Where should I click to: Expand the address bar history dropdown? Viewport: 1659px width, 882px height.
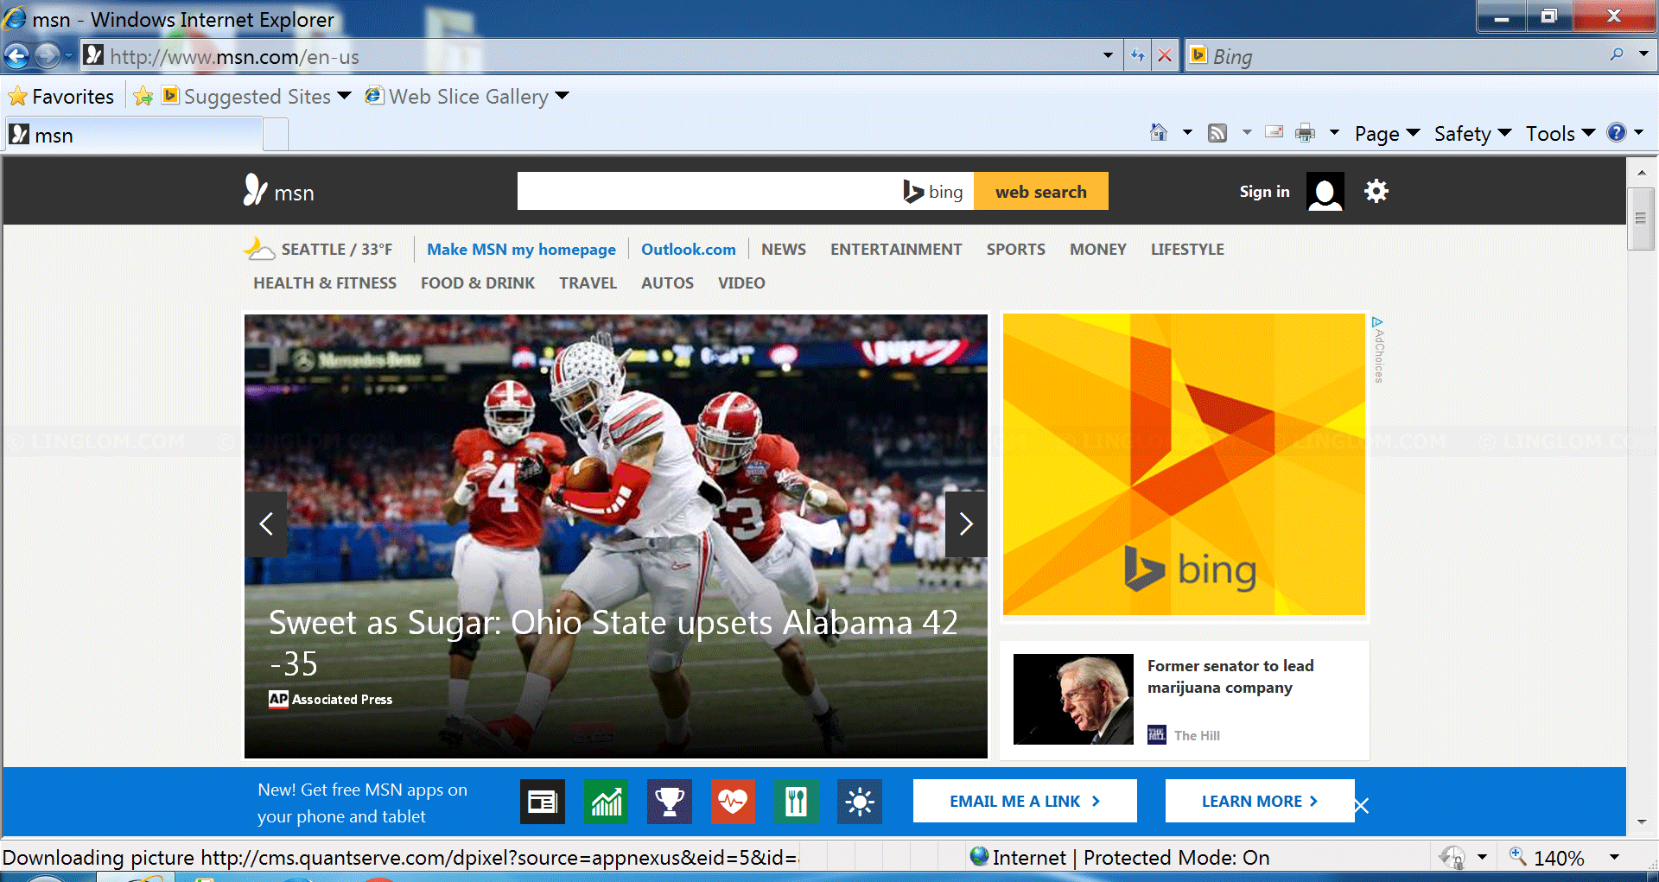[1108, 56]
